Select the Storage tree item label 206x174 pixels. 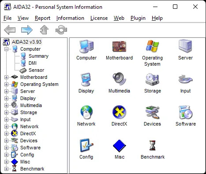pos(29,112)
